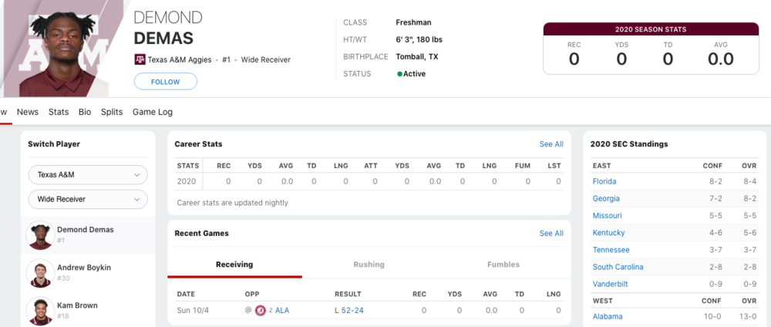Open the Wide Receiver position dropdown
The image size is (771, 327).
tap(87, 199)
